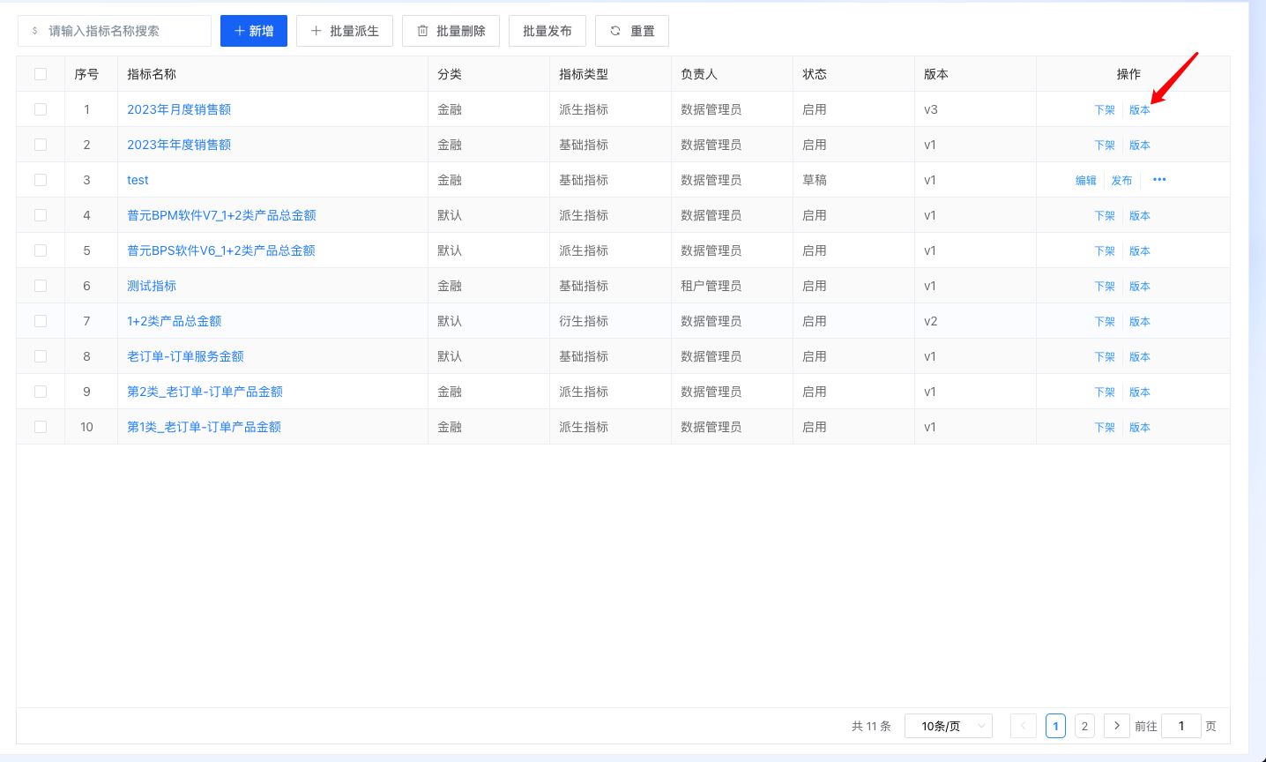Expand the page size selector chevron
The width and height of the screenshot is (1266, 762).
pos(981,725)
